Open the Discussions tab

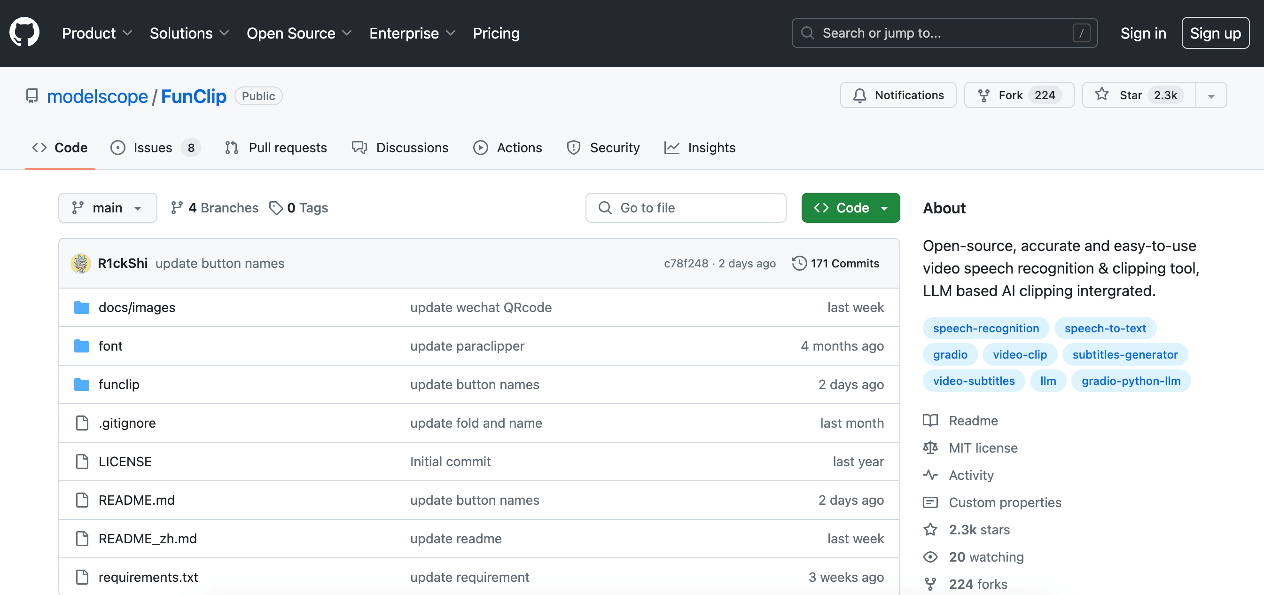(x=399, y=147)
